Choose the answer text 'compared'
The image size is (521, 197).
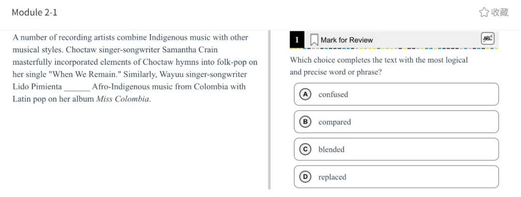[334, 122]
